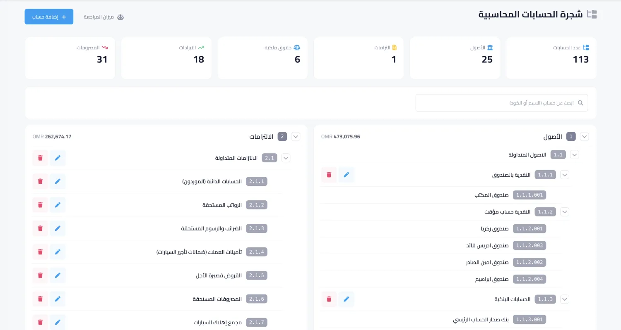Edit الالتزامات المتداولة 2.1 pencil icon
Screen dimensions: 621x330
pyautogui.click(x=58, y=158)
